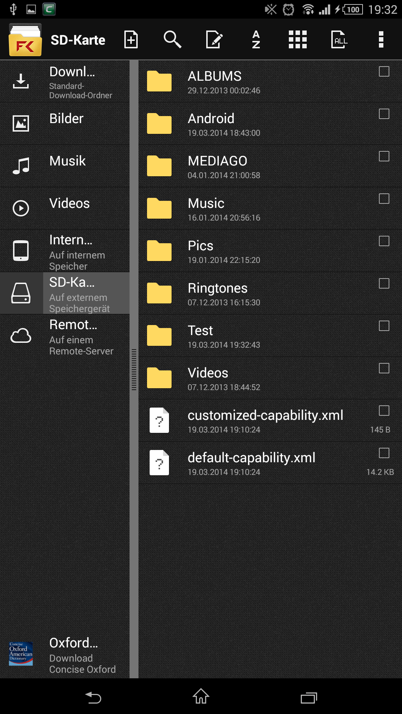Tap the Android home button

pos(201,696)
